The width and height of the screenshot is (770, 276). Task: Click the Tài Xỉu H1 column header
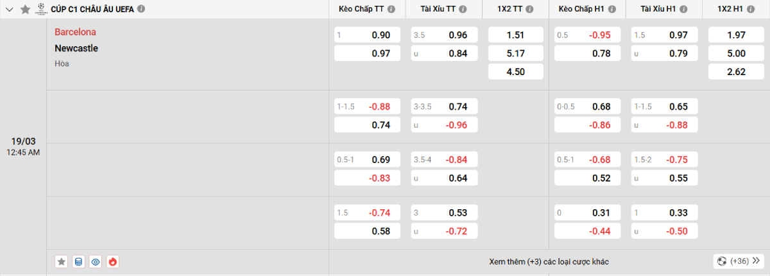(x=660, y=10)
